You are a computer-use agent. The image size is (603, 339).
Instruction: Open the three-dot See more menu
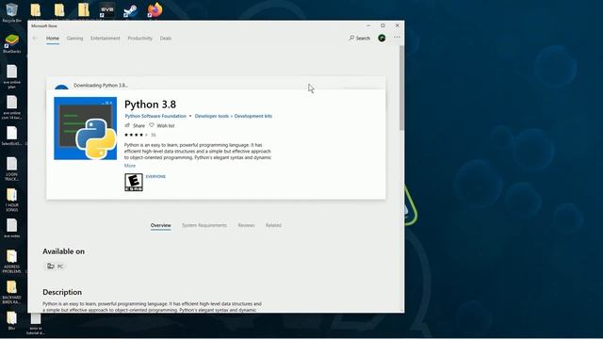coord(397,38)
